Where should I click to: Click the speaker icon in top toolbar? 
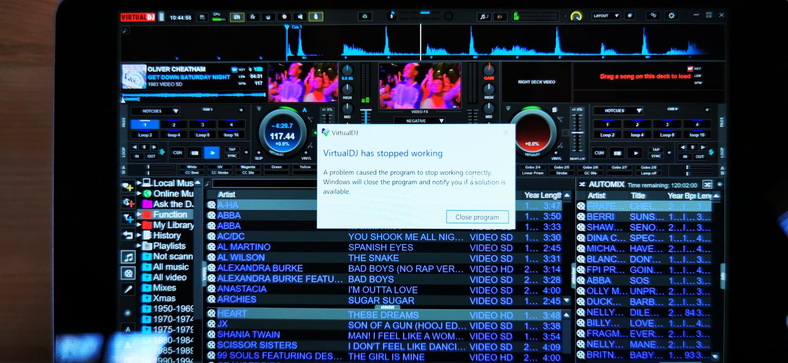point(300,17)
